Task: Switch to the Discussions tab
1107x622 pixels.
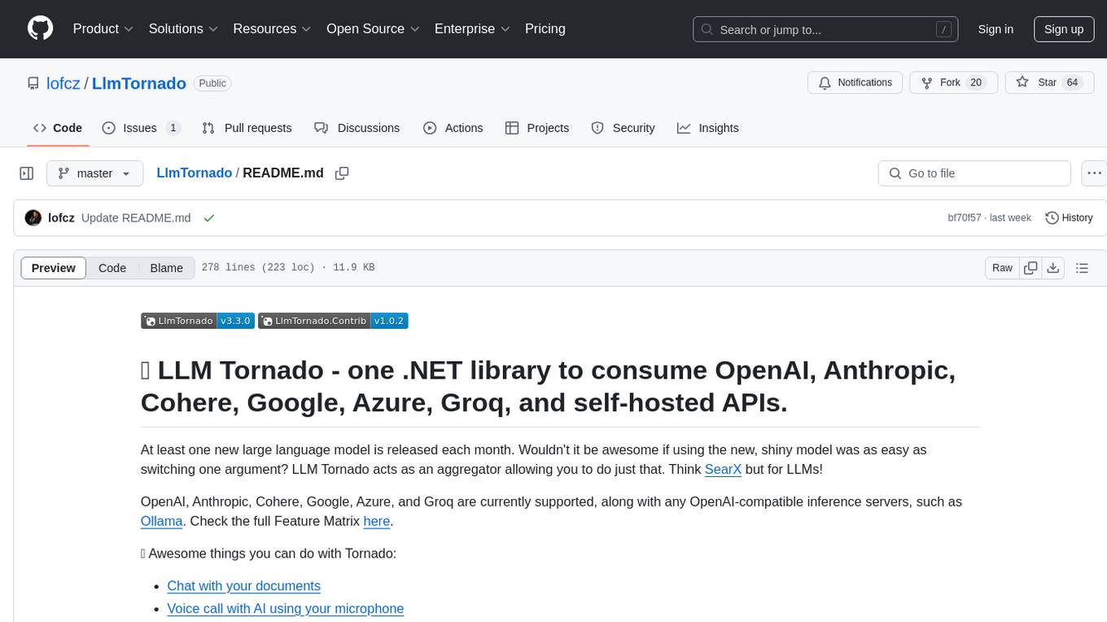Action: point(357,128)
